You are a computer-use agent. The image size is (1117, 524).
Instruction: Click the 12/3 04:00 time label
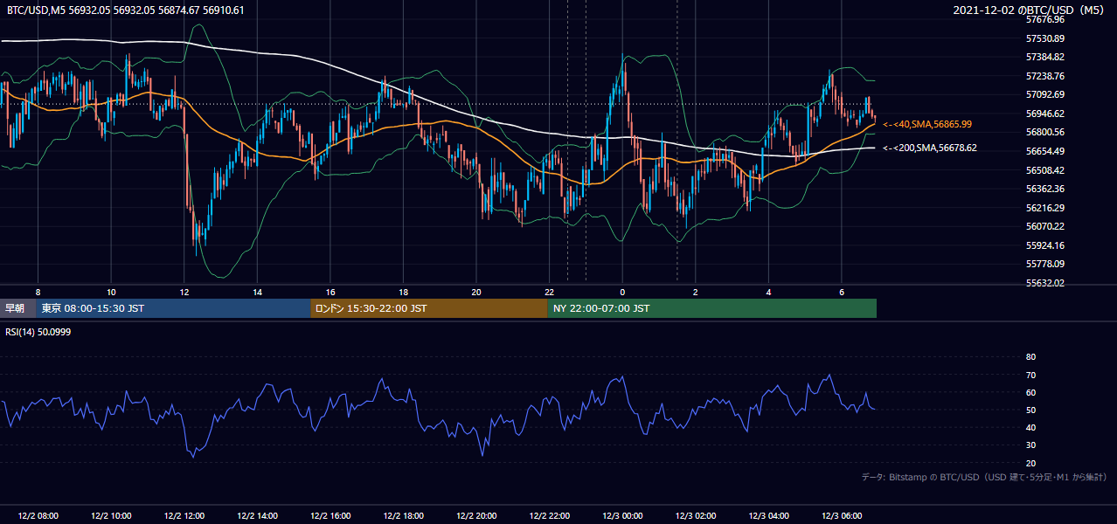pos(768,516)
